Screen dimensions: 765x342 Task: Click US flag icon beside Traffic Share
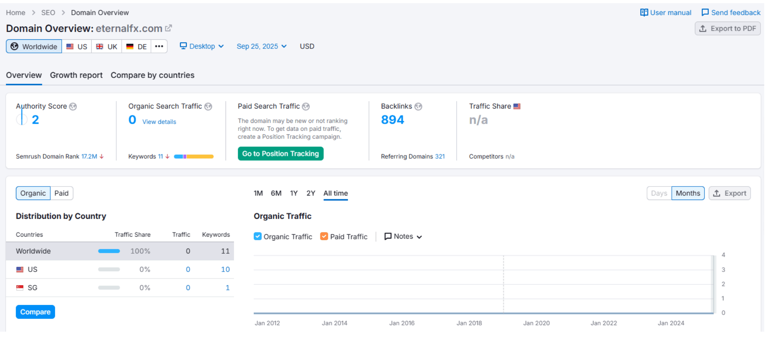tap(517, 107)
